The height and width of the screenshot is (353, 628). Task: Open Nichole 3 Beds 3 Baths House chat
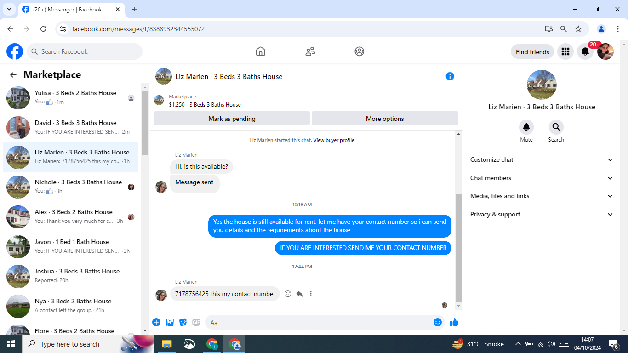[71, 187]
